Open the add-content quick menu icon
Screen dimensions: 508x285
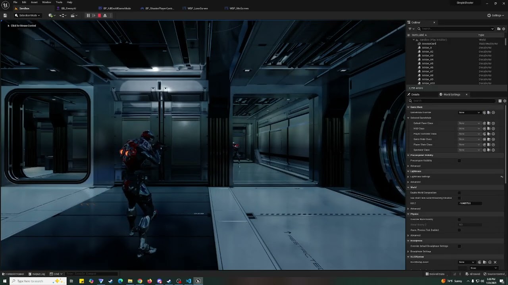(52, 15)
